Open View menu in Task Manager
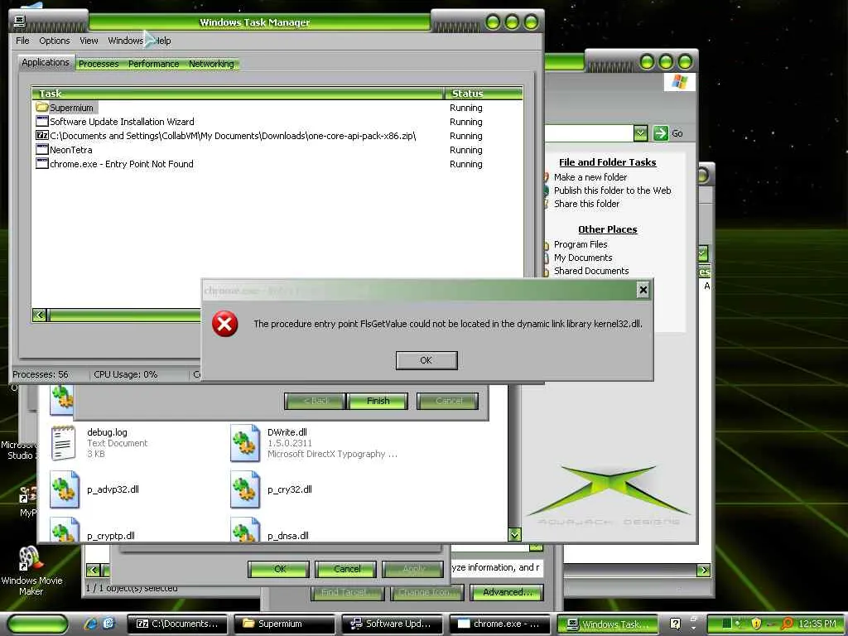The image size is (848, 636). (89, 41)
